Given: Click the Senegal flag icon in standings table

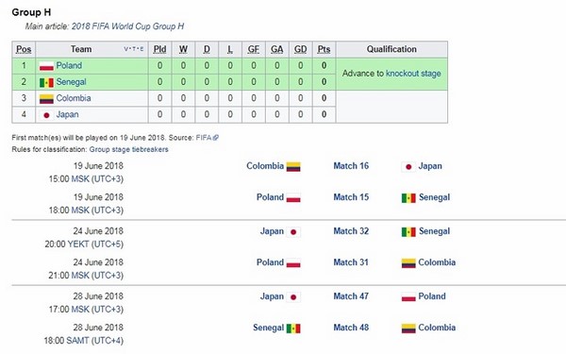Looking at the screenshot, I should pos(46,83).
